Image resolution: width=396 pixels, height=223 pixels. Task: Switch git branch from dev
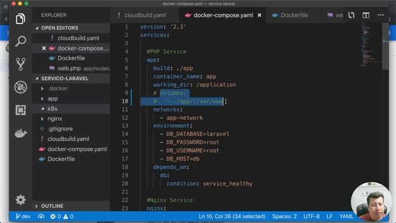(24, 216)
